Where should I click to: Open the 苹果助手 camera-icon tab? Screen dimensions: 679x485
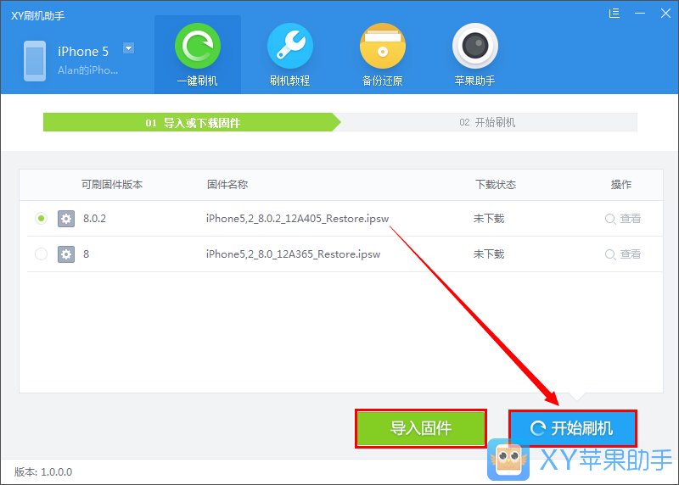(474, 54)
